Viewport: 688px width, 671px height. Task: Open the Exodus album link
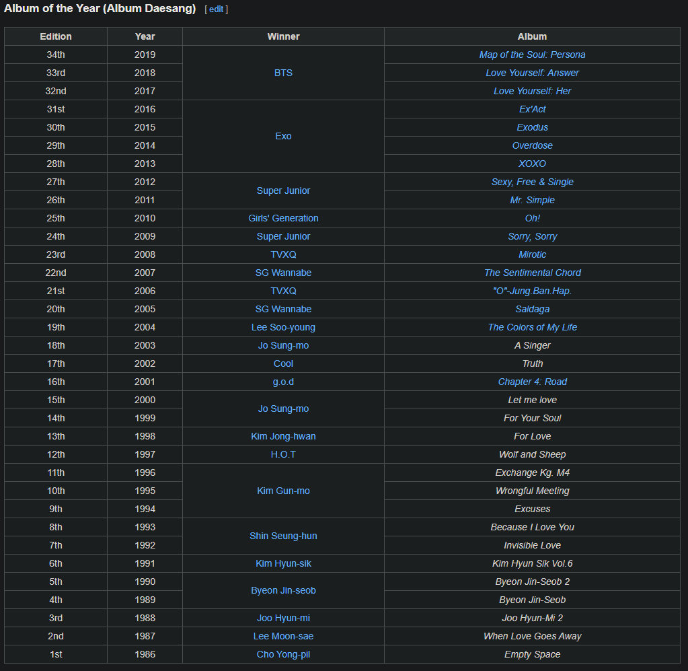(532, 127)
